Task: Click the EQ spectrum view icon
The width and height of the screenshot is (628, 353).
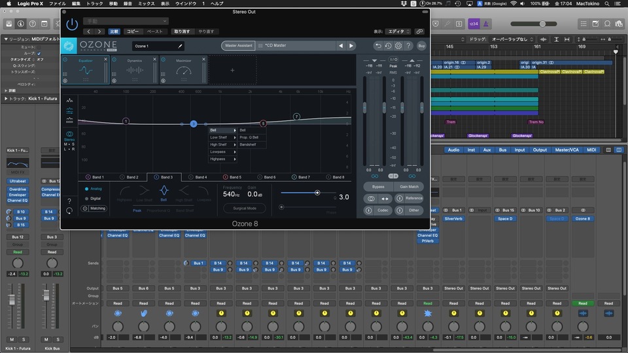Action: click(x=70, y=101)
